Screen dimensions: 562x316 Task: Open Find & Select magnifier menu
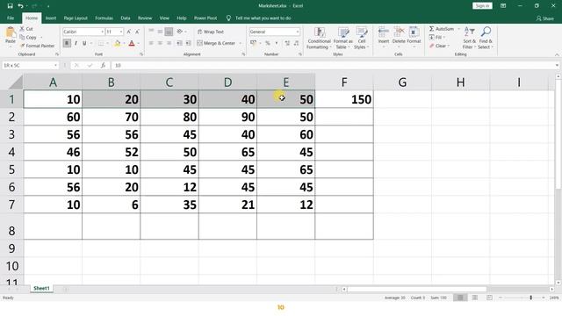[486, 38]
